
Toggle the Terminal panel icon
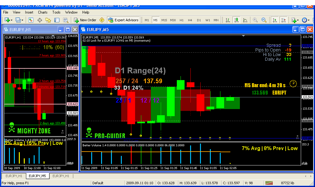(x=57, y=20)
